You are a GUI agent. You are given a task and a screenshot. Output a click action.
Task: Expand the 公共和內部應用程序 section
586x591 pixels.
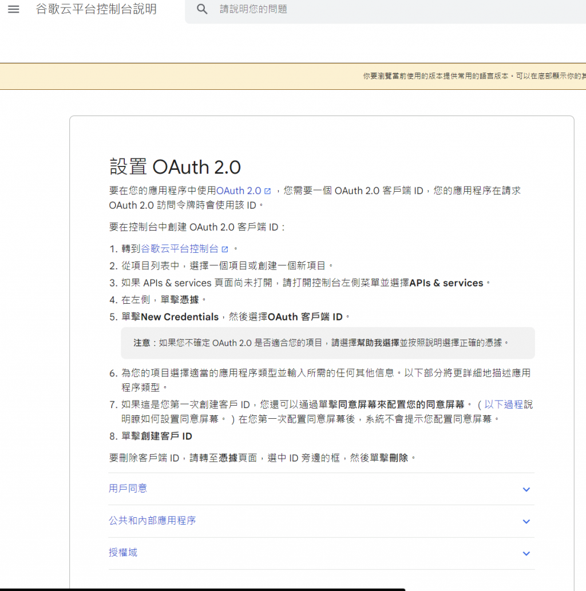point(321,521)
